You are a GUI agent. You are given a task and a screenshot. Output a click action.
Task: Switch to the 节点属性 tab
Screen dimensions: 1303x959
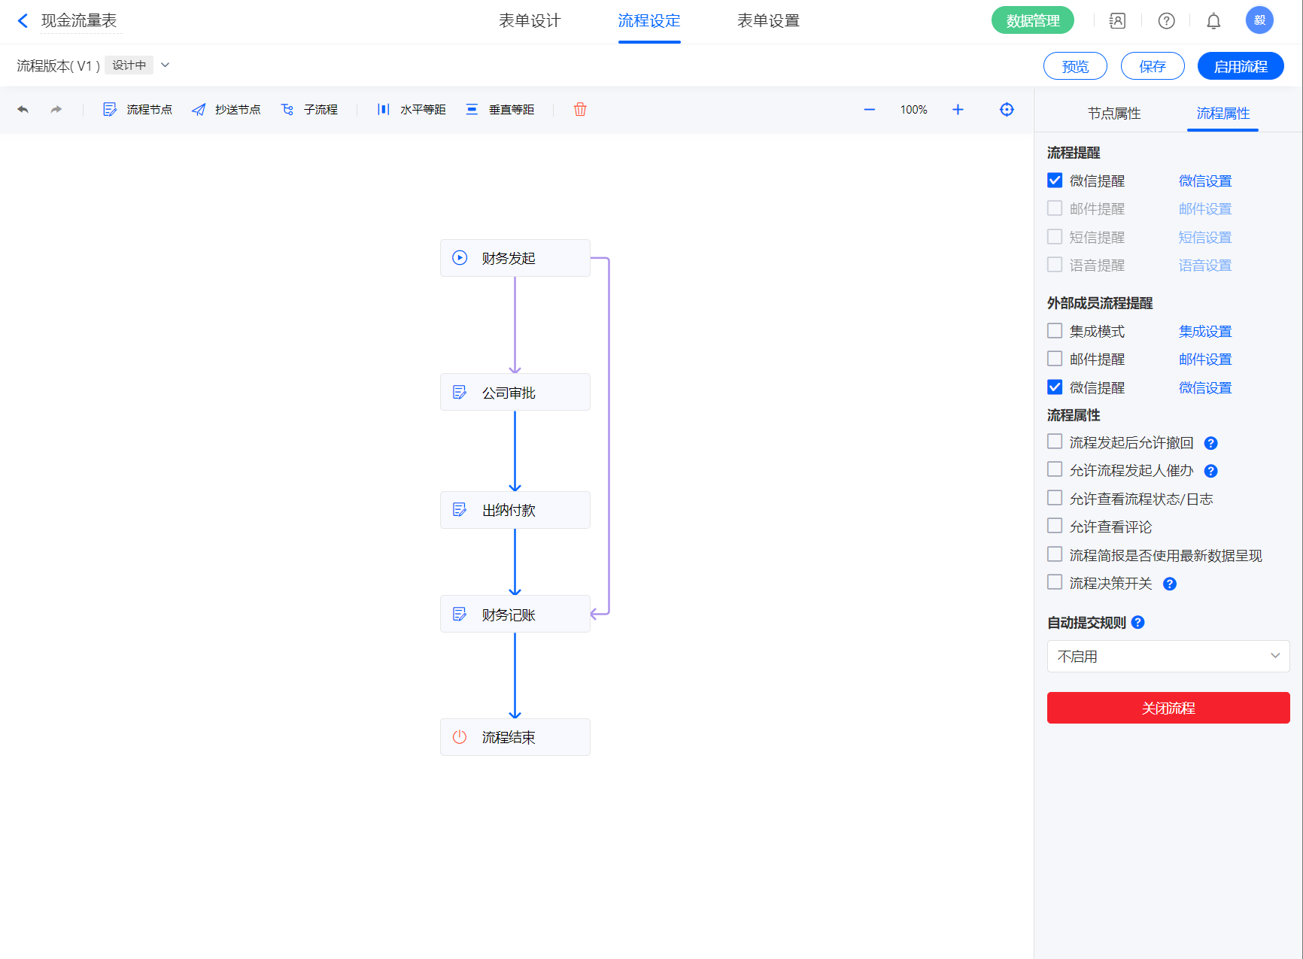coord(1113,114)
